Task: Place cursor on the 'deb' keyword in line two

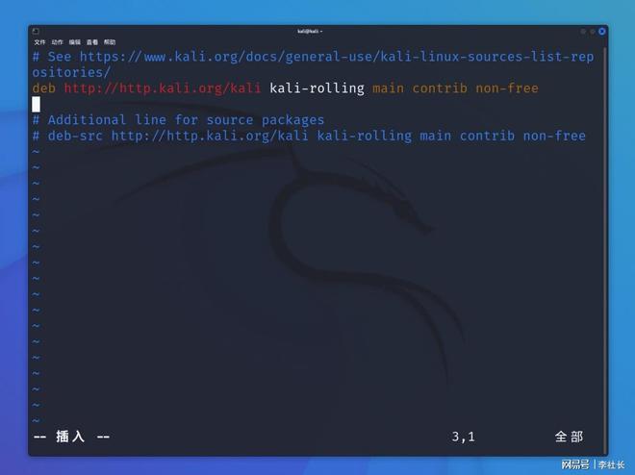Action: (x=43, y=88)
